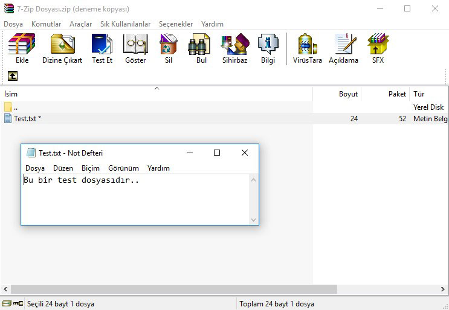This screenshot has width=449, height=310.
Task: Click into Notepad text area
Action: (136, 200)
